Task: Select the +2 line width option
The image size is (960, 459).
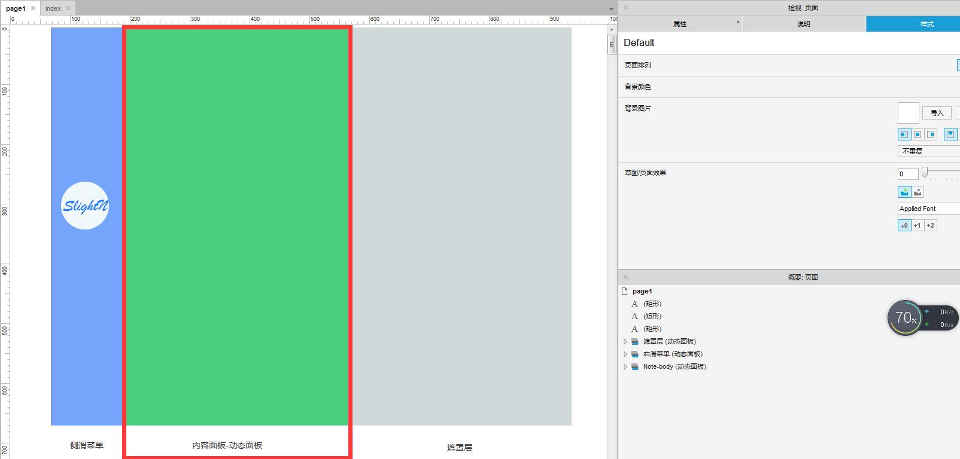Action: click(931, 225)
